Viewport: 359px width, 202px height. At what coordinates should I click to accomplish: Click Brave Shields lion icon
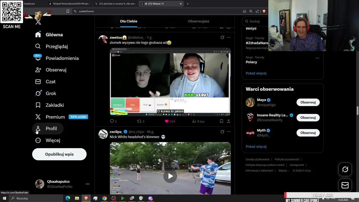264,11
